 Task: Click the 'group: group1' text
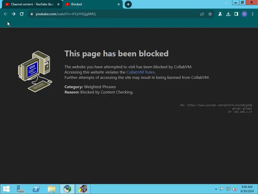tap(242, 109)
